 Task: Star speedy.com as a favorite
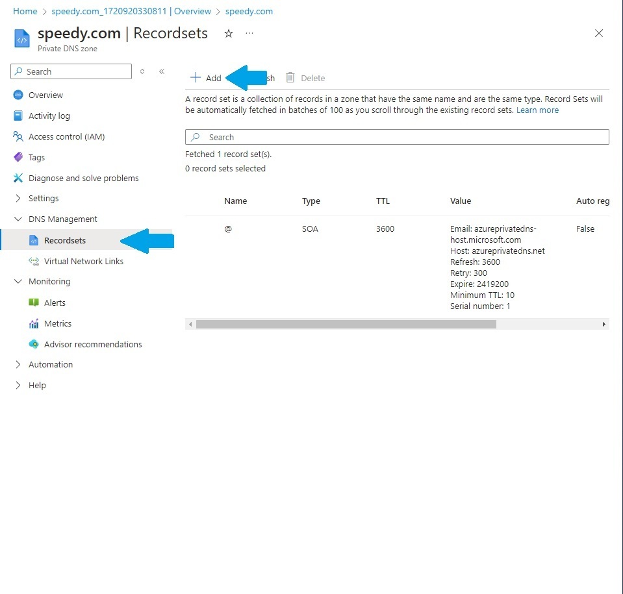point(228,33)
